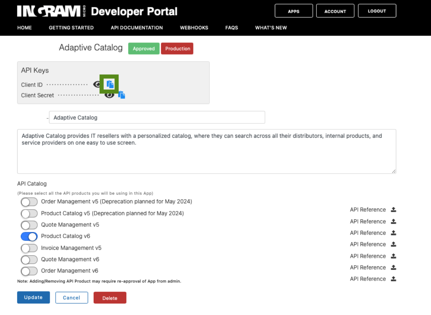Navigate to WEBHOOKS
The image size is (431, 315).
tap(194, 28)
